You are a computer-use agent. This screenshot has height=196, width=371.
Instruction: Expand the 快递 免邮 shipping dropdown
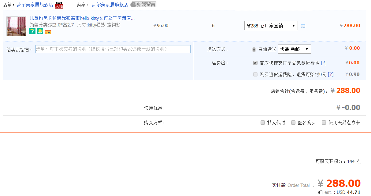(x=294, y=49)
